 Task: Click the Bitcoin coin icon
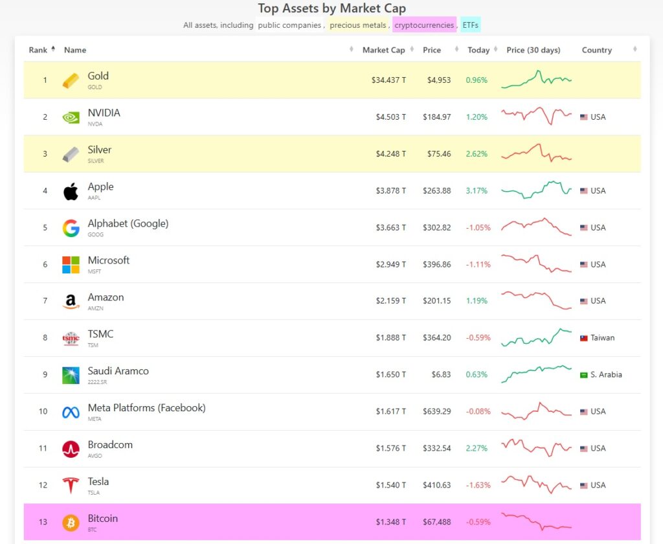(x=71, y=521)
